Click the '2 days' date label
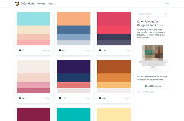 click(x=88, y=51)
